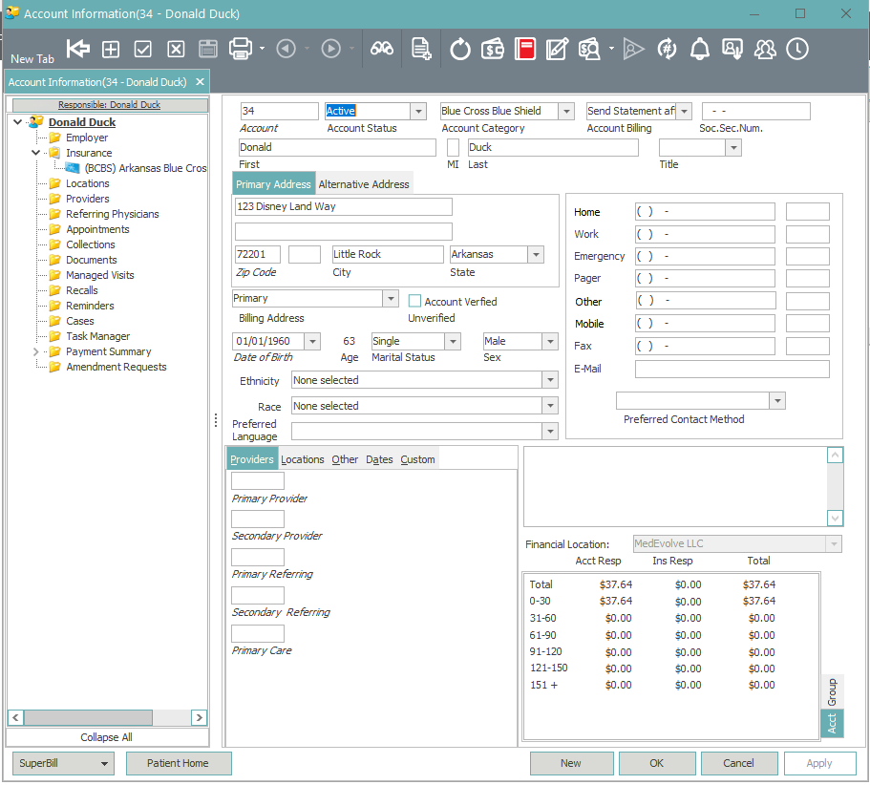Screen dimensions: 870x785
Task: Open the State dropdown arrow
Action: pos(536,255)
